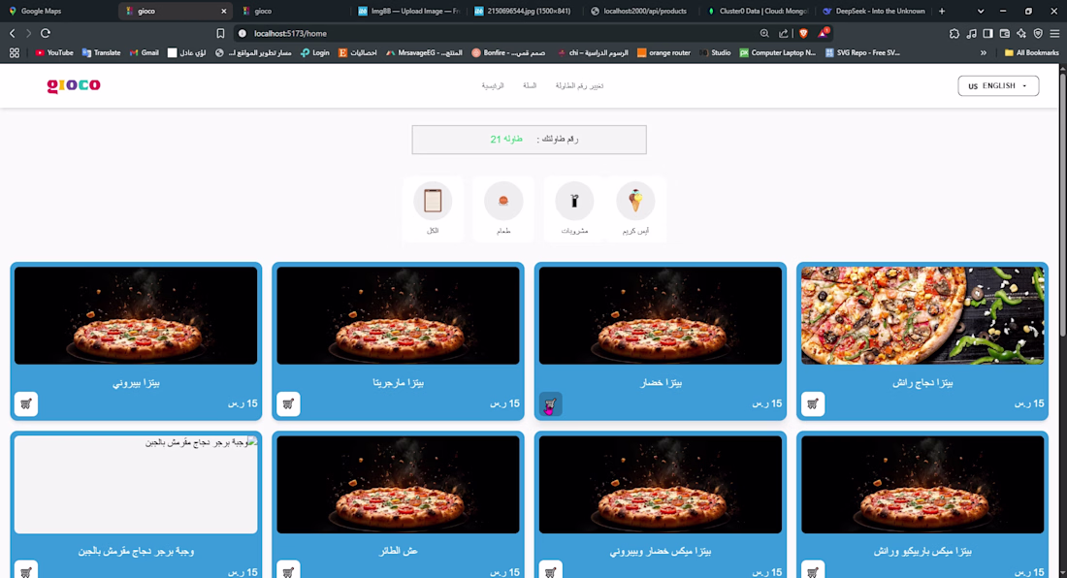1067x578 pixels.
Task: Open the US ENGLISH language dropdown
Action: (998, 85)
